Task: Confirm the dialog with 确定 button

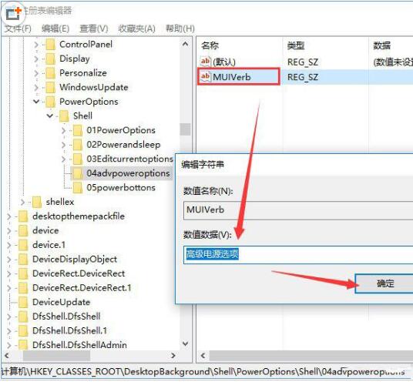Action: 384,283
